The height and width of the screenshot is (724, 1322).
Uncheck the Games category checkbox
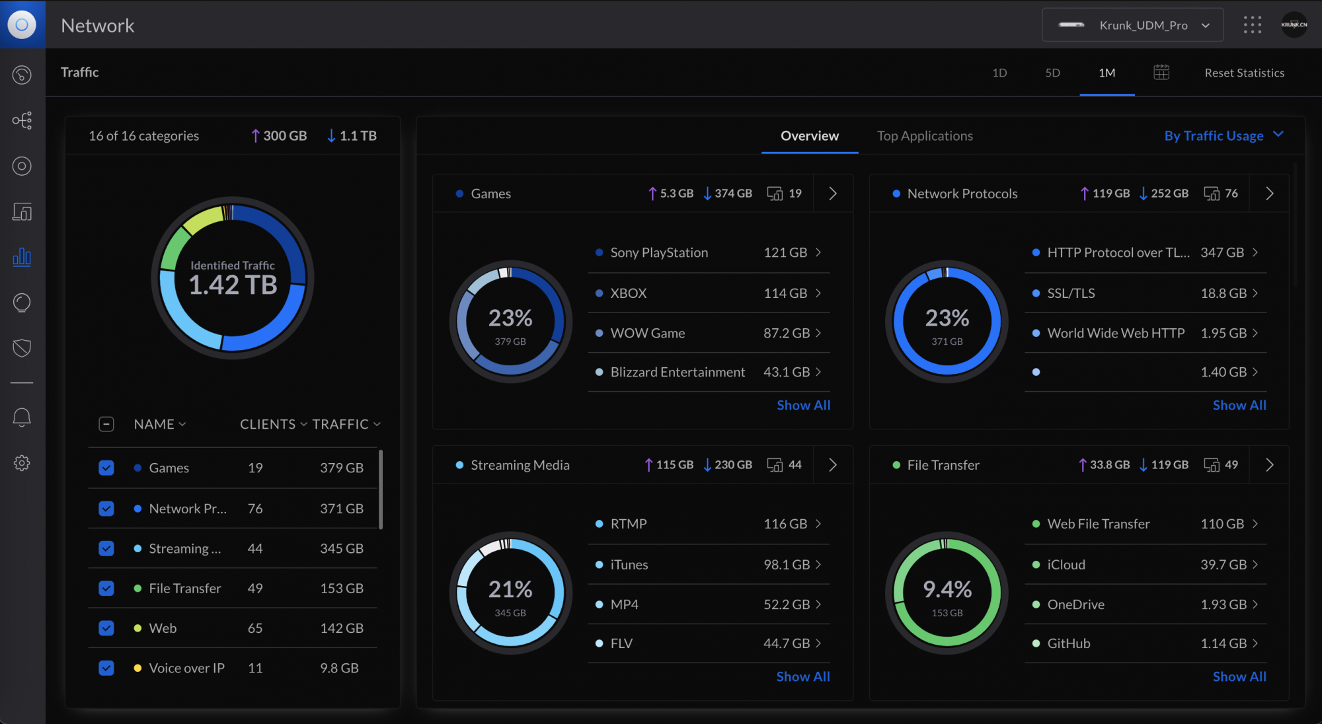coord(106,468)
